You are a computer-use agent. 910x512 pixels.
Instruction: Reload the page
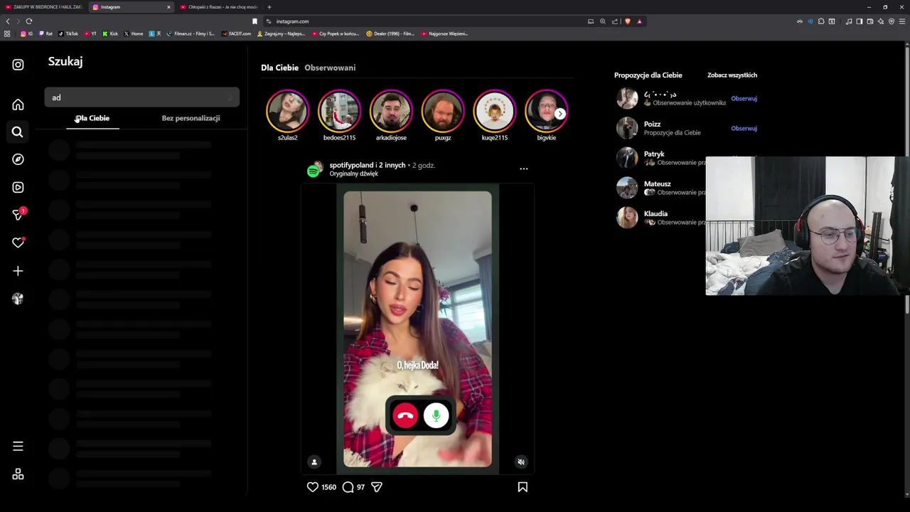tap(28, 21)
